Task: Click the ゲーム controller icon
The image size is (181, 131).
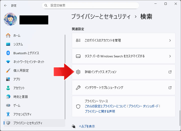Action: pyautogui.click(x=8, y=106)
